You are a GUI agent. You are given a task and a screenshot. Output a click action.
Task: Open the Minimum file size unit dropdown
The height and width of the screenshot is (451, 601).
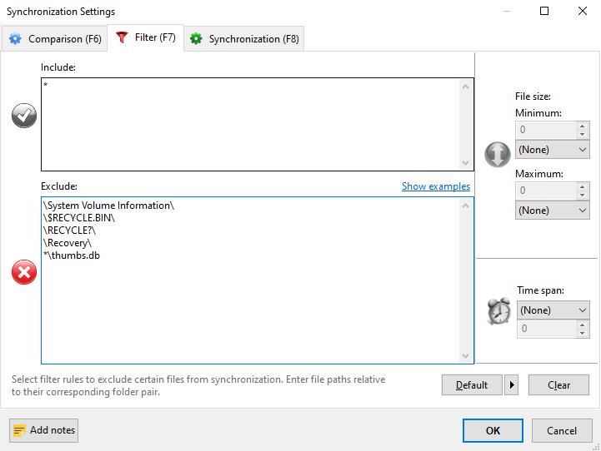[553, 150]
